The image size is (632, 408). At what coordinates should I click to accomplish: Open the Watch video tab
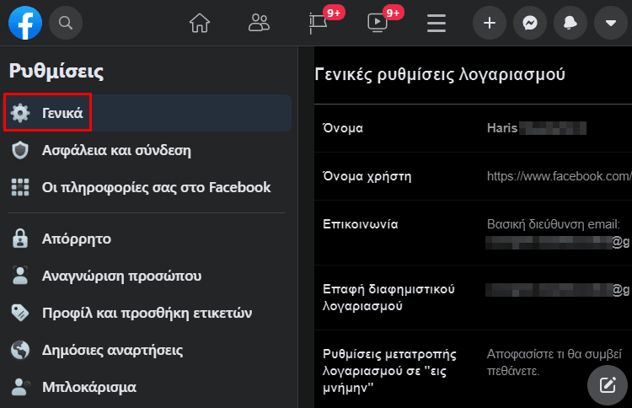coord(378,23)
